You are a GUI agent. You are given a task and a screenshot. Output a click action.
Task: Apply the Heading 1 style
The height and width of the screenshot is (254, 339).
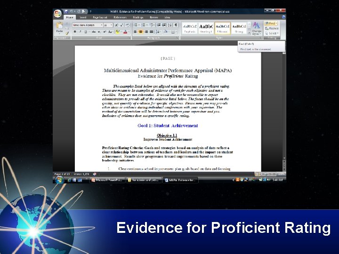[x=206, y=28]
